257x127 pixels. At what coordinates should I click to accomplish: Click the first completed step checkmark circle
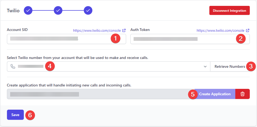coord(28,10)
